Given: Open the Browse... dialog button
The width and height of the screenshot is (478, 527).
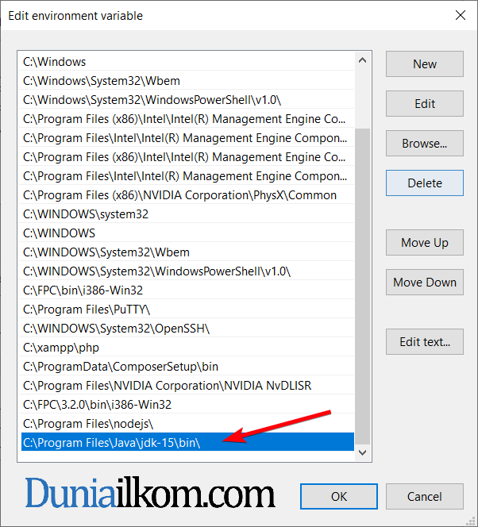Looking at the screenshot, I should 425,143.
